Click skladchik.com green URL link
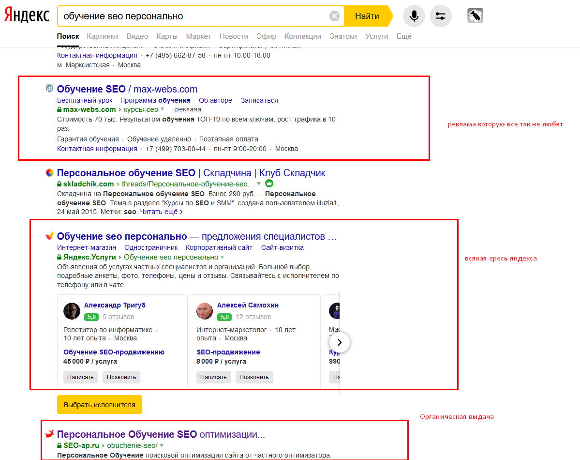The image size is (580, 460). (89, 184)
